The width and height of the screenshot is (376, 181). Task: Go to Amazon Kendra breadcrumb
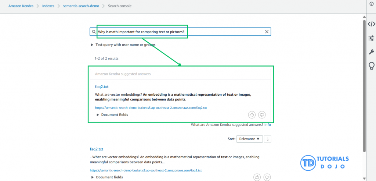click(21, 6)
